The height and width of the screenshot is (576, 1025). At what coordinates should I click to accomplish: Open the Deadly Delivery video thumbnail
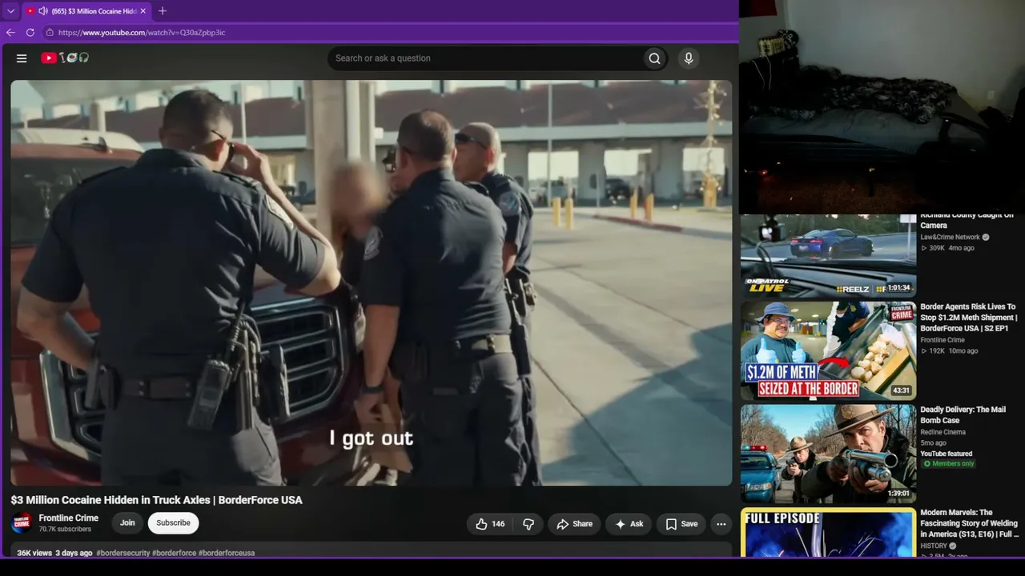point(828,454)
